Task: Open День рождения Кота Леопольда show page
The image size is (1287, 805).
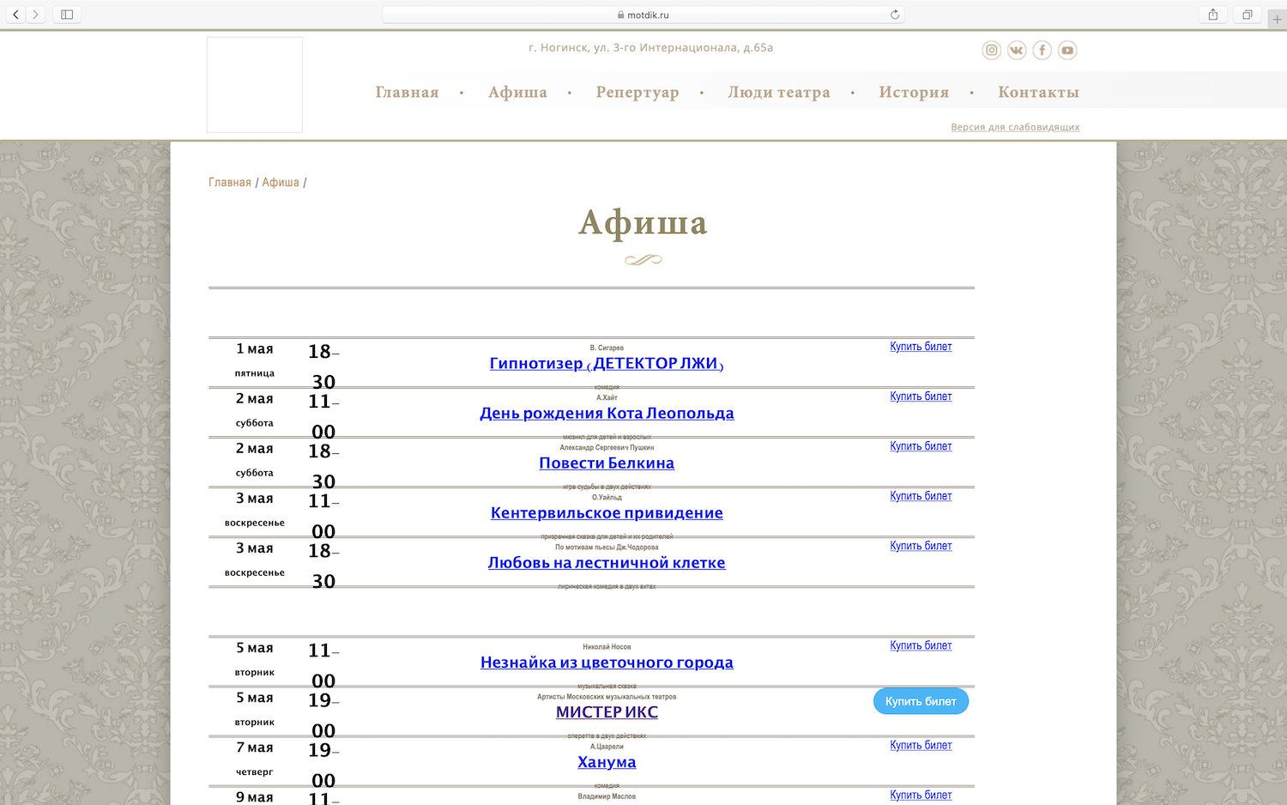Action: click(x=607, y=414)
